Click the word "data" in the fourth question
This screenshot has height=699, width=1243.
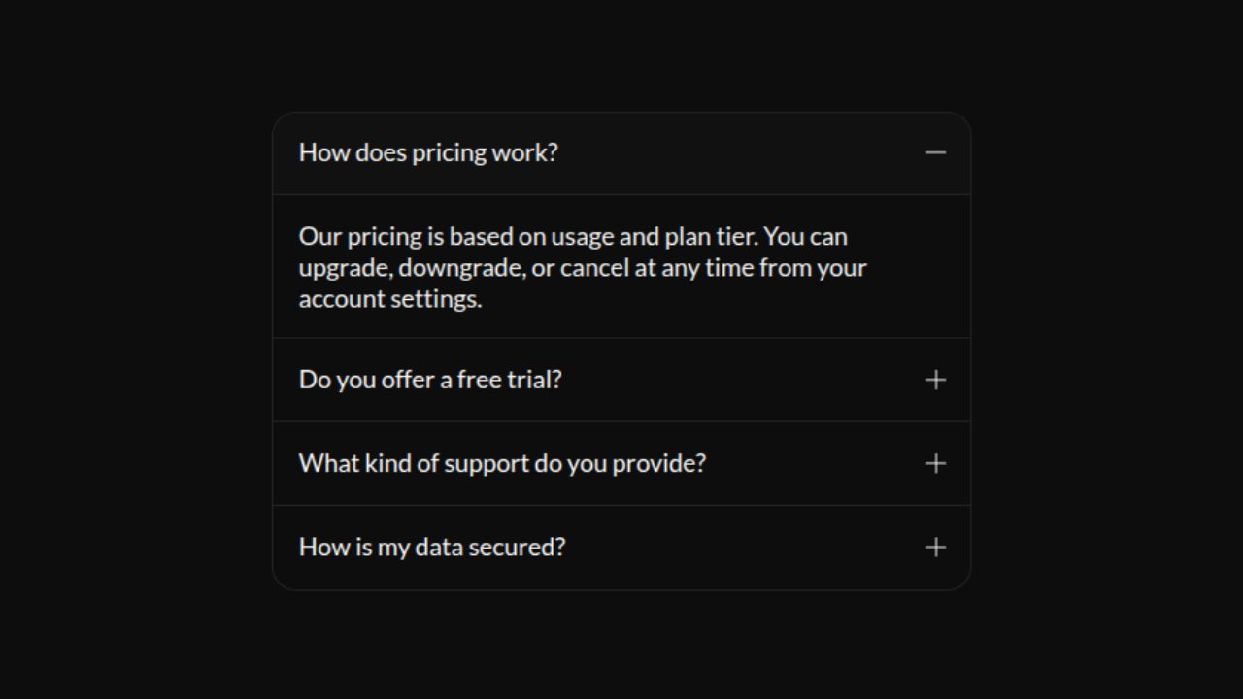(x=438, y=548)
